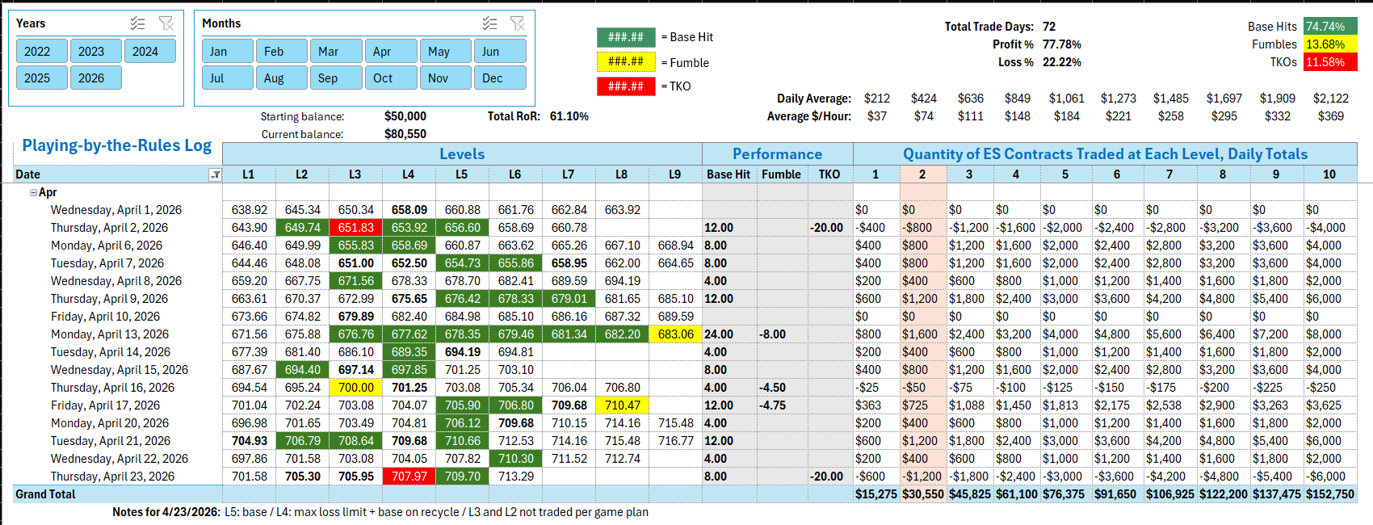Clear filter on Years slicer
The image size is (1373, 525).
(166, 23)
